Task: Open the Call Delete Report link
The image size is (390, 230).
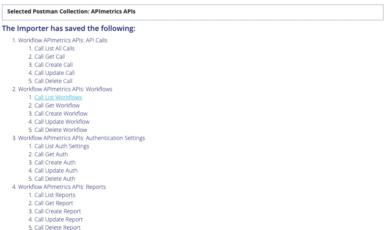Action: point(57,227)
